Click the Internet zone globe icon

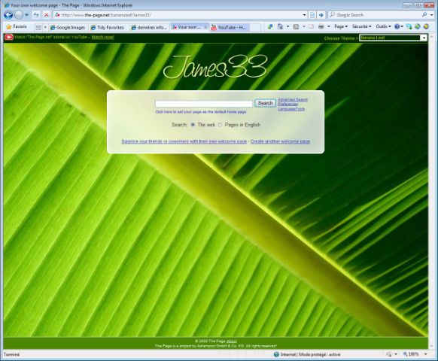(276, 354)
